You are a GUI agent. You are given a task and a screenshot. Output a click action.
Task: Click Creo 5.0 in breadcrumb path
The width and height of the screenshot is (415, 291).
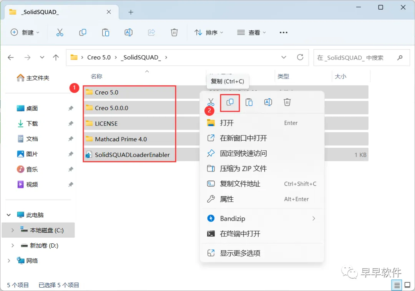[99, 57]
